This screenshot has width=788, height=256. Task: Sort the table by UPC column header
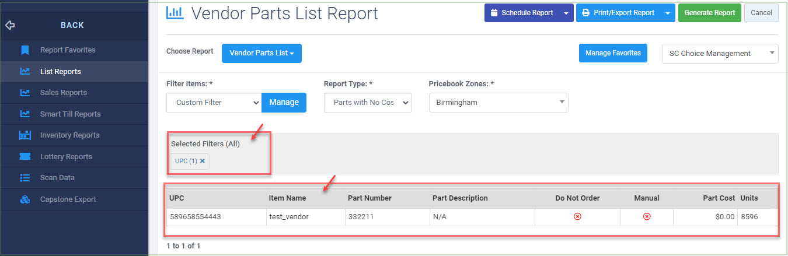(177, 198)
